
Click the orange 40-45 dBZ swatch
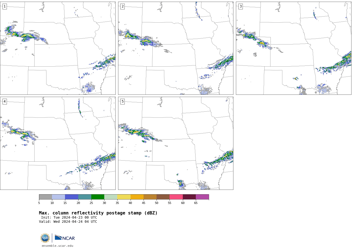point(137,197)
